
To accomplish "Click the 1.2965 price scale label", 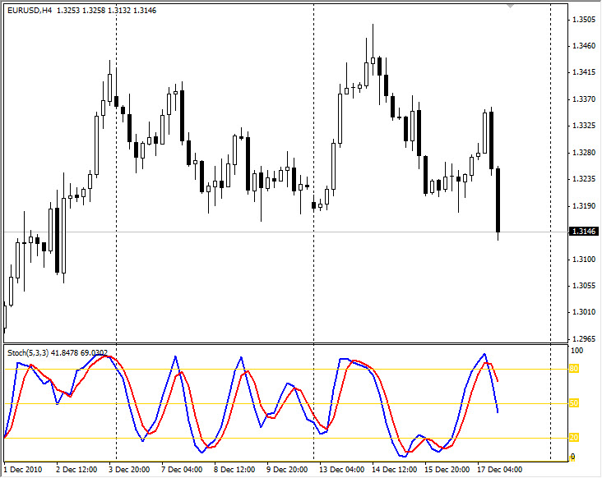I will (x=584, y=339).
